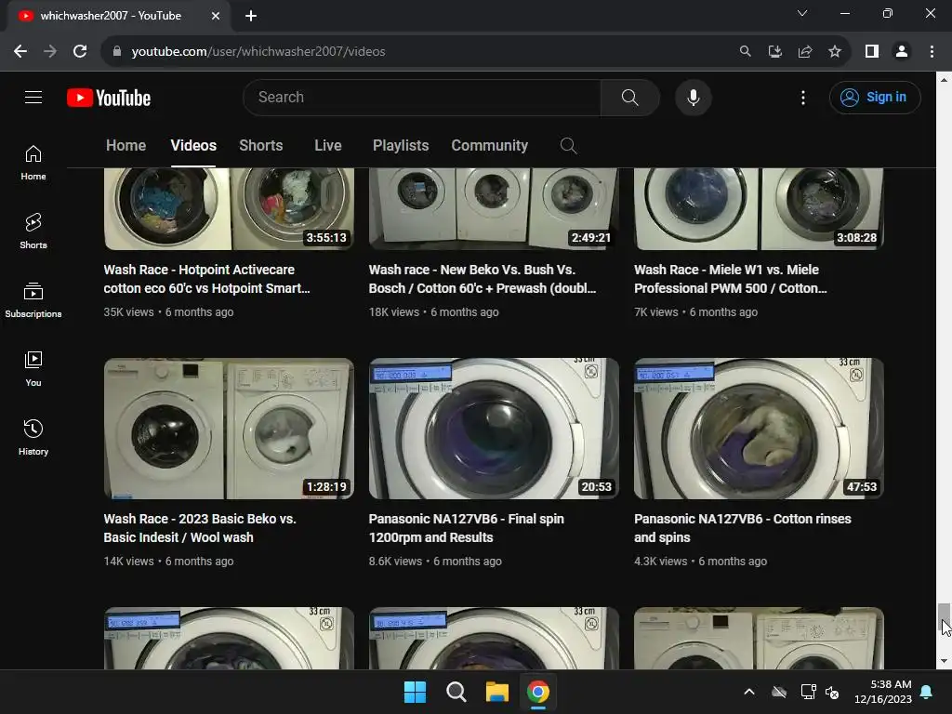This screenshot has height=714, width=952.
Task: Start voice search with microphone icon
Action: pyautogui.click(x=693, y=97)
